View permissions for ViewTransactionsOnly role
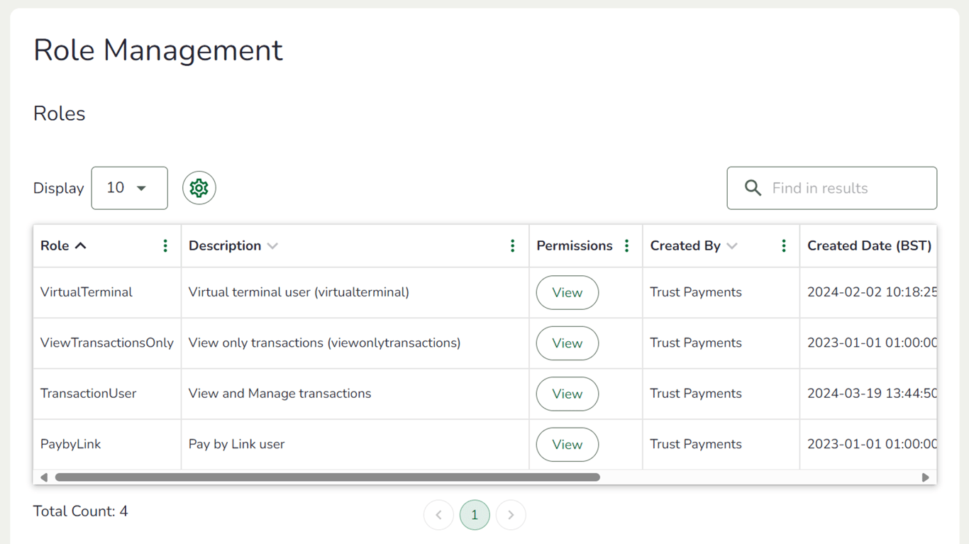The height and width of the screenshot is (544, 969). 567,343
